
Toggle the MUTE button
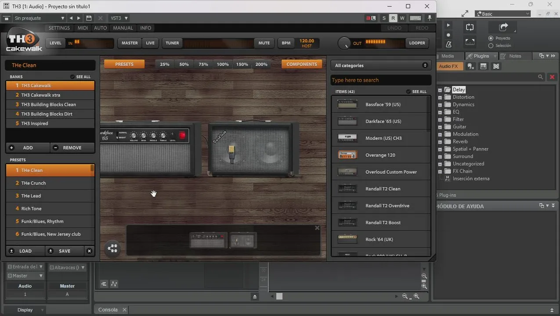tap(264, 43)
